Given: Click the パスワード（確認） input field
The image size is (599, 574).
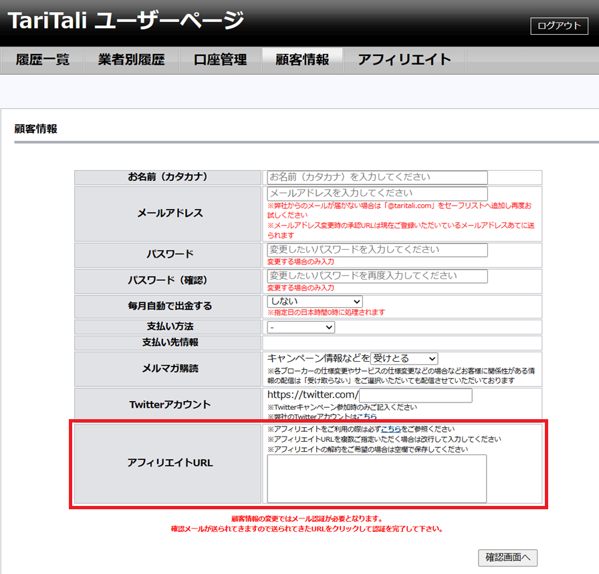Looking at the screenshot, I should click(x=377, y=276).
